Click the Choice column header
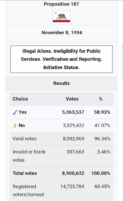The image size is (123, 201). coord(20,99)
